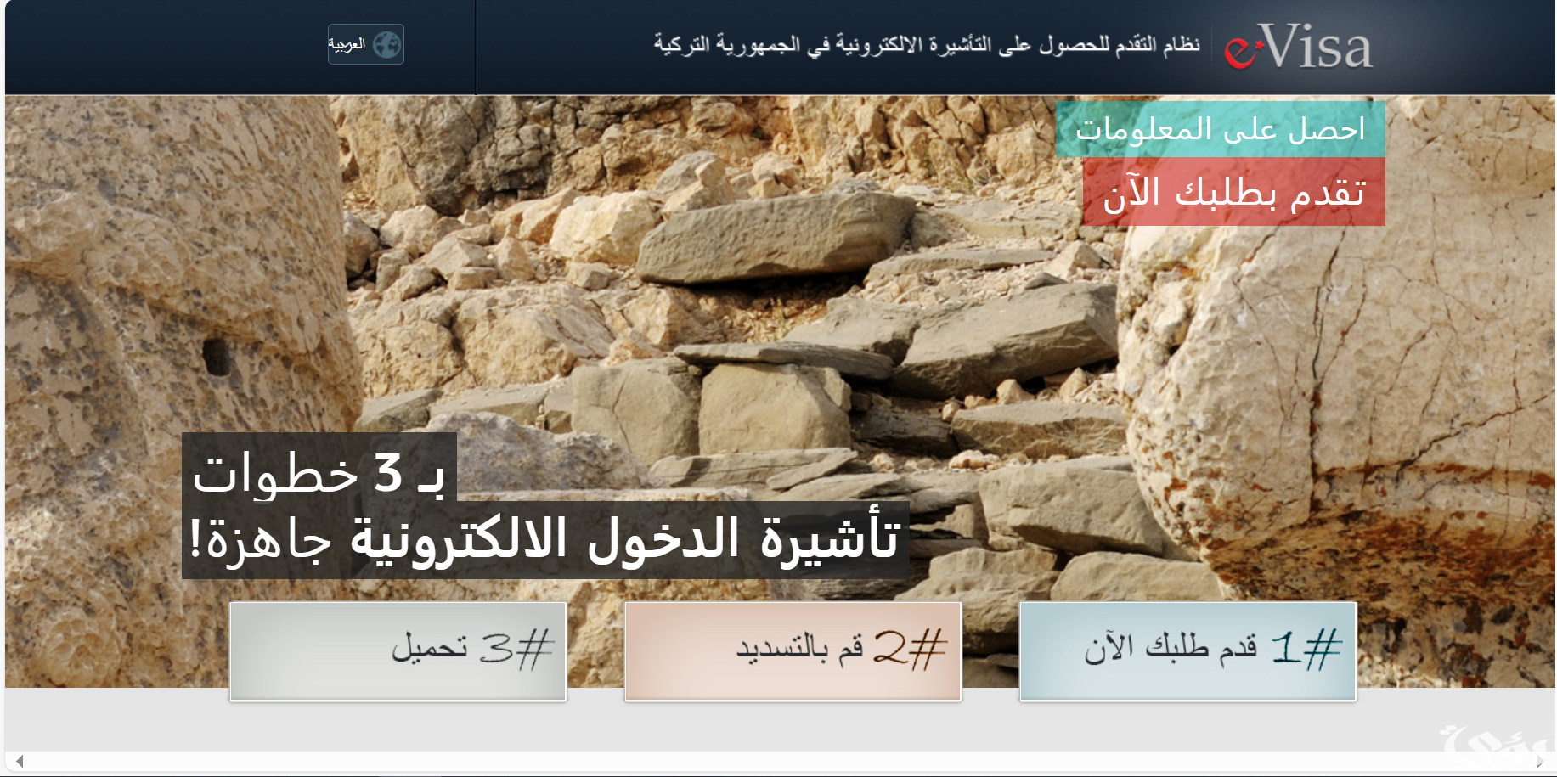
Task: Click the globe icon in language selector
Action: click(386, 44)
